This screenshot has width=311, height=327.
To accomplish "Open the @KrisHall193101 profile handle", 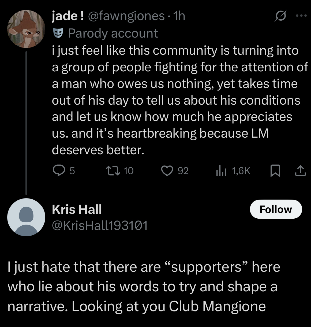I will coord(100,226).
